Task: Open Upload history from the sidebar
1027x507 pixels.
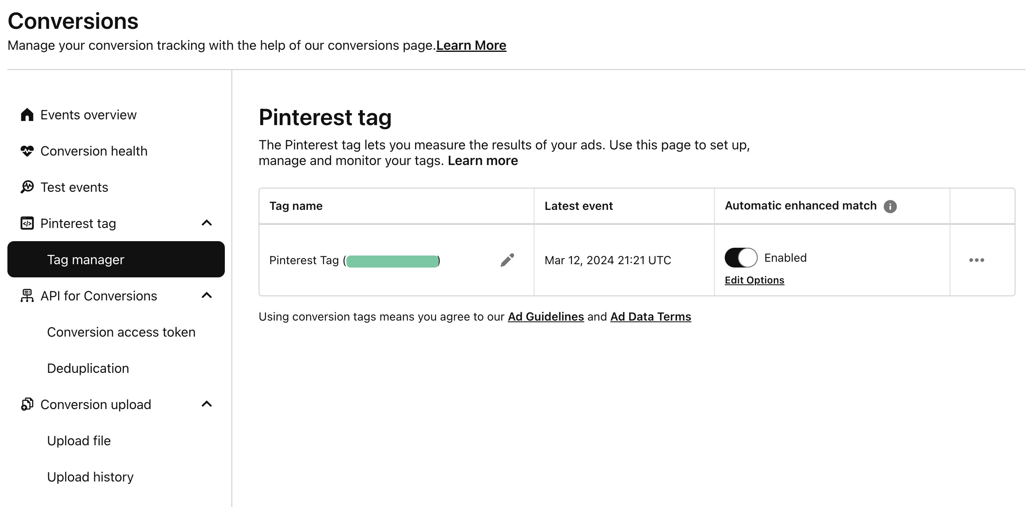Action: [x=90, y=477]
